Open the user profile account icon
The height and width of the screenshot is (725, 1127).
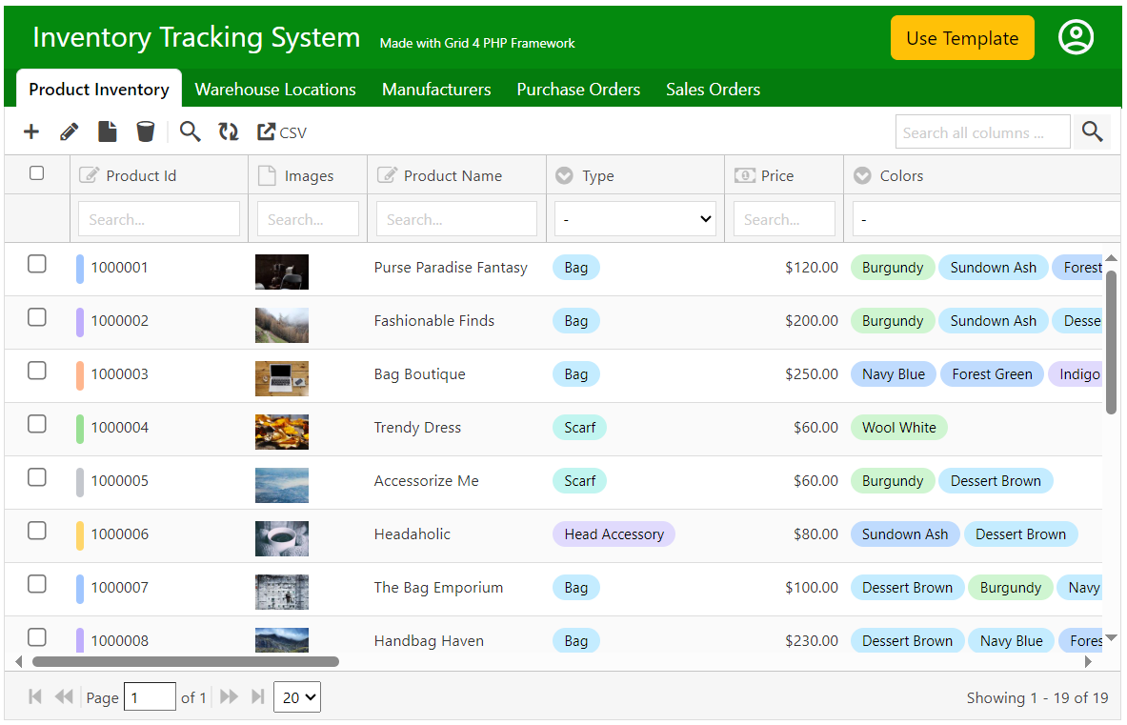pos(1076,38)
